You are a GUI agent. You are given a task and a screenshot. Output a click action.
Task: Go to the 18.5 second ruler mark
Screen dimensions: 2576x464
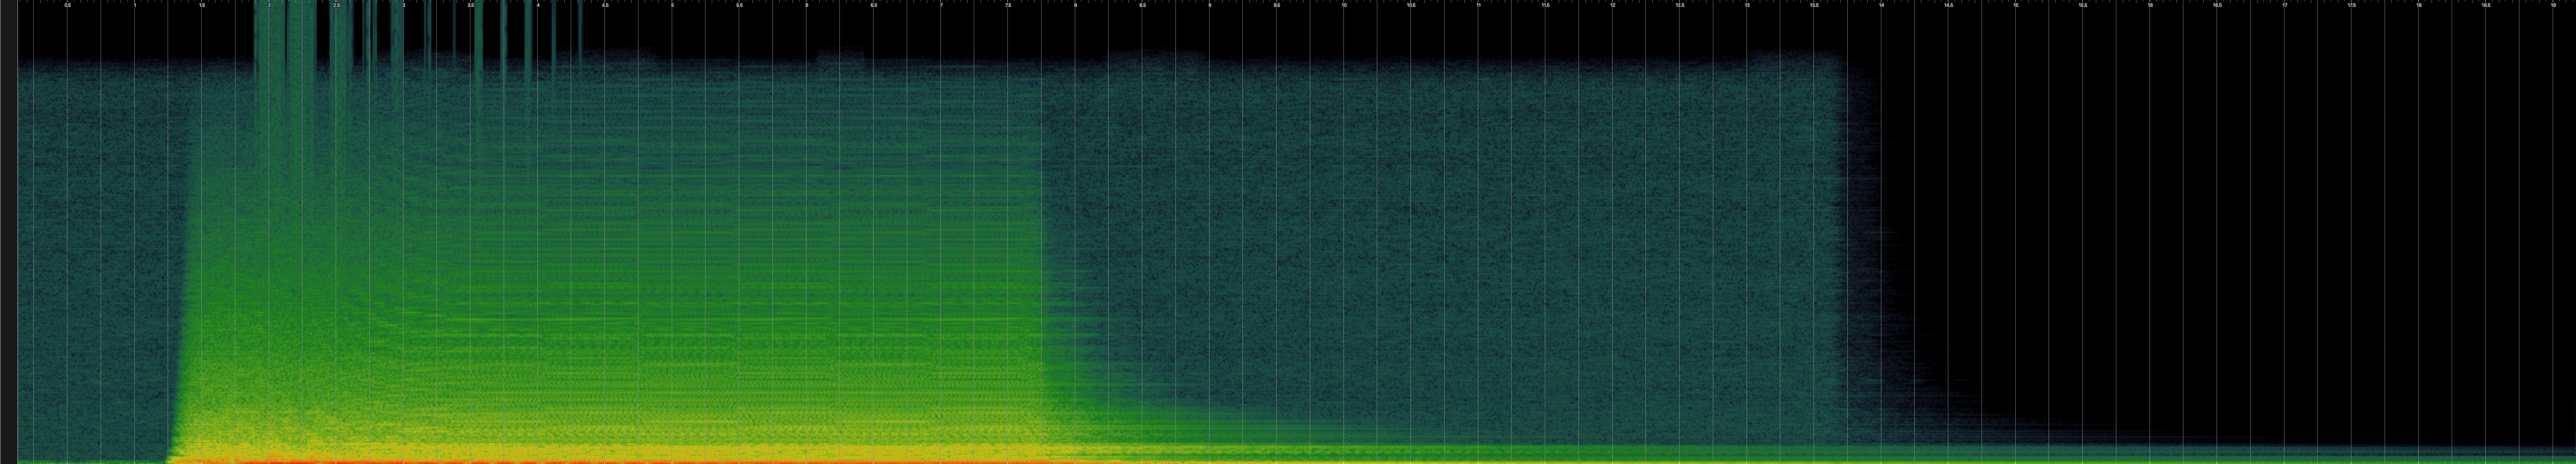[x=2486, y=5]
